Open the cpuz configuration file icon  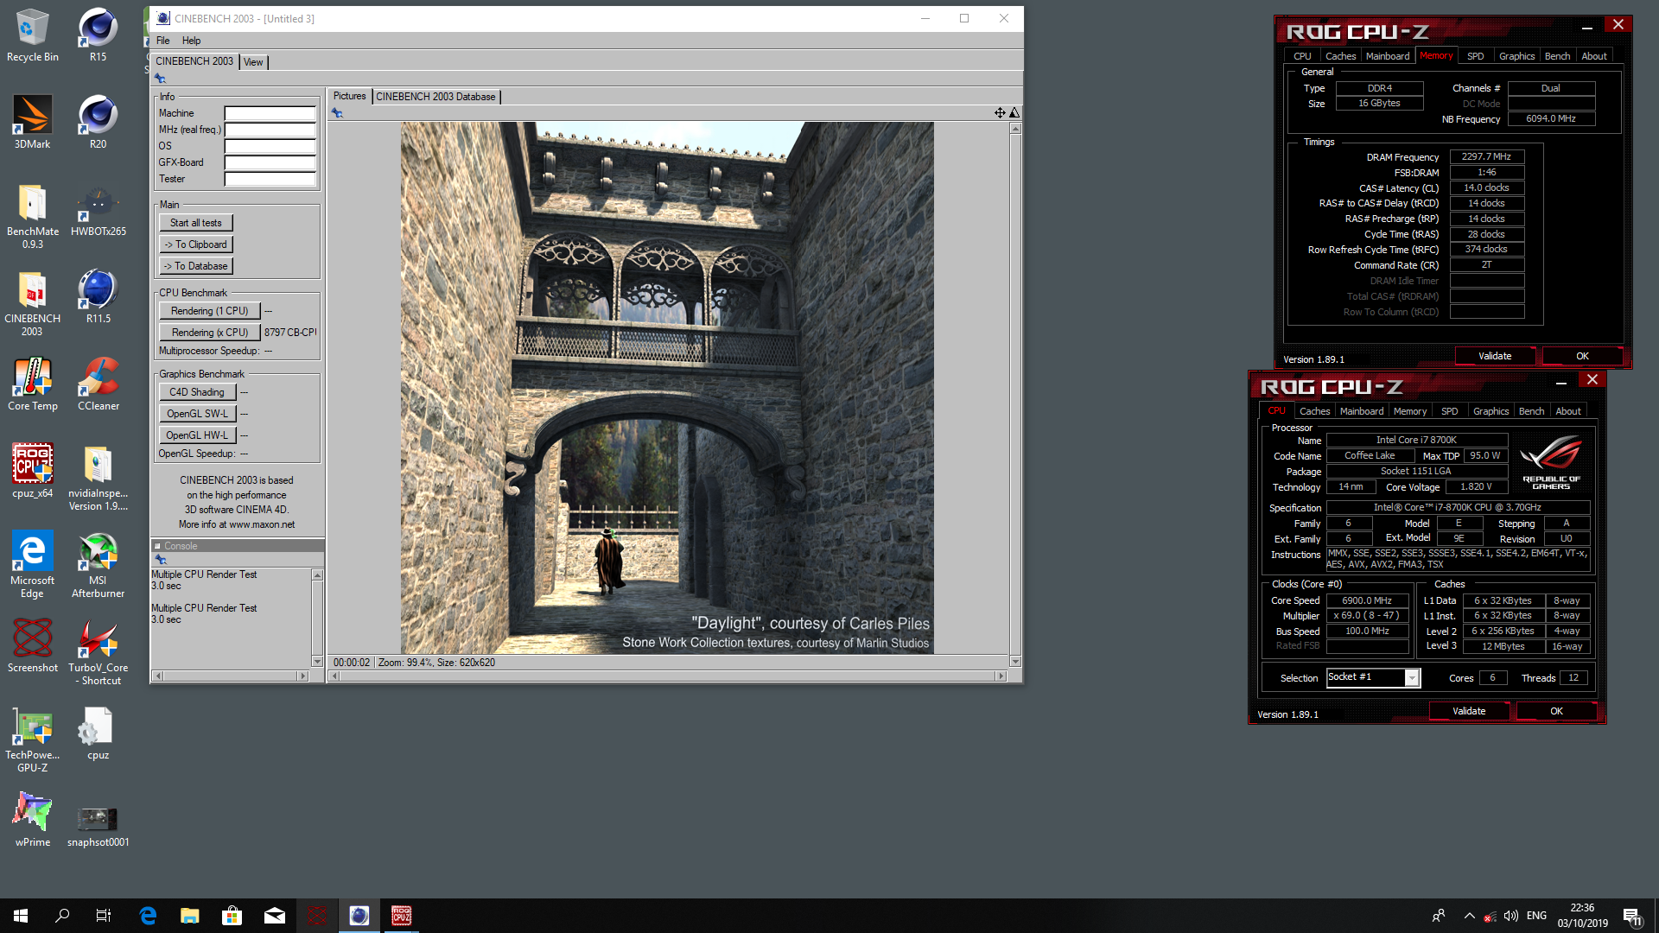(98, 733)
